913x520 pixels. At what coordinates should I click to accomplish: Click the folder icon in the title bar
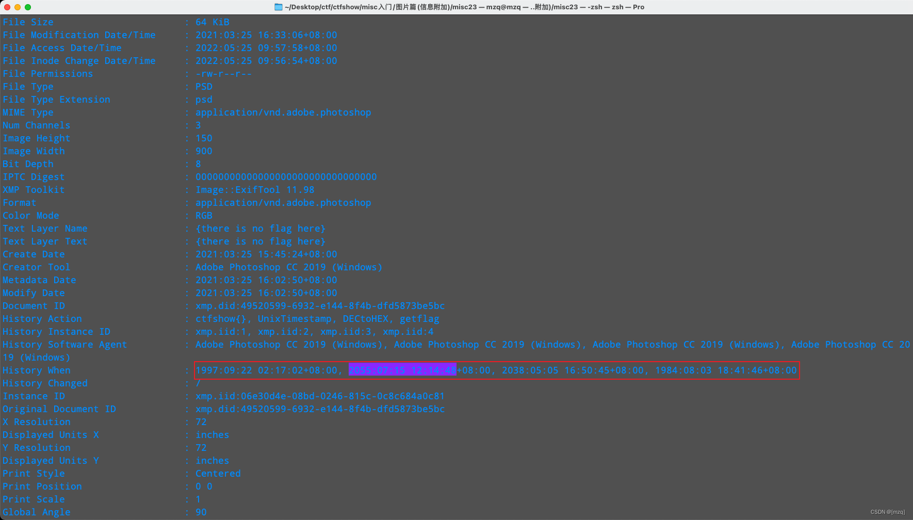pos(279,7)
